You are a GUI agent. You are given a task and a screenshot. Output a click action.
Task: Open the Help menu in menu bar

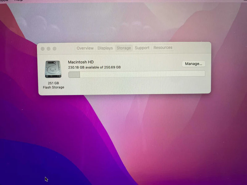tap(19, 1)
